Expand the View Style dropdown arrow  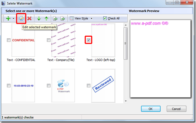point(92,18)
